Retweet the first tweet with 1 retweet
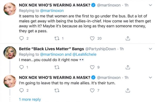Viewport: 155px width, 102px height. coord(57,38)
